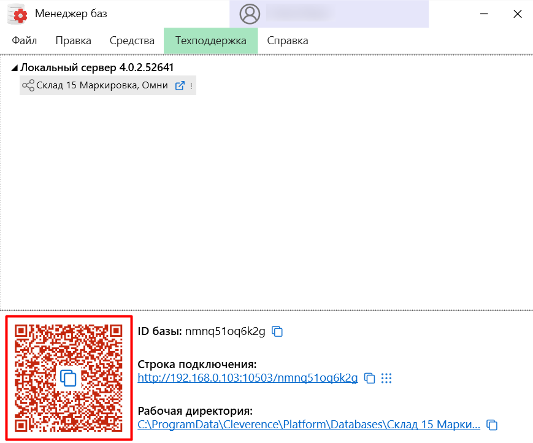The height and width of the screenshot is (443, 533).
Task: Click the copy icon inside the QR code
Action: [x=68, y=378]
